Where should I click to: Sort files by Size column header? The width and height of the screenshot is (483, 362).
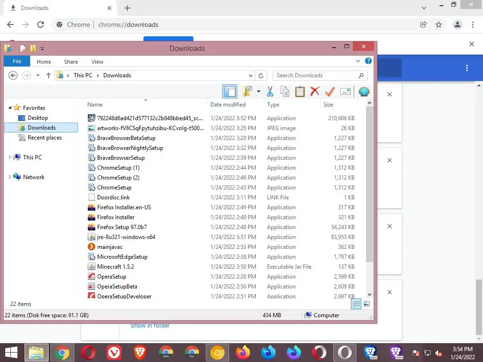point(339,104)
